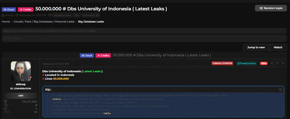Image resolution: width=290 pixels, height=119 pixels.
Task: Go to Home breadcrumb
Action: 6,22
